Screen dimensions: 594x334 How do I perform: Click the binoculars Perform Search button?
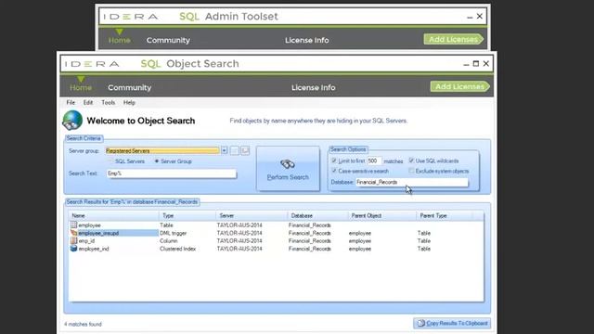point(288,169)
